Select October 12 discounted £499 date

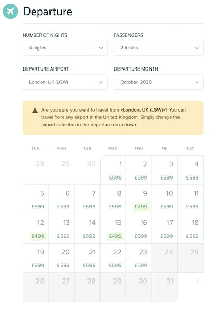click(x=36, y=229)
